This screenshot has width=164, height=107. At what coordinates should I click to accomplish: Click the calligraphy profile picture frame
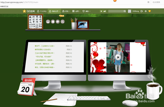pyautogui.click(x=36, y=22)
